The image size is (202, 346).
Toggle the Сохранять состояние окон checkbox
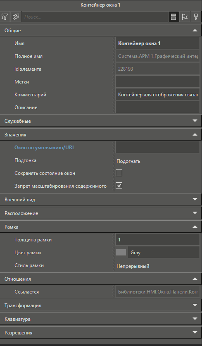click(x=119, y=173)
